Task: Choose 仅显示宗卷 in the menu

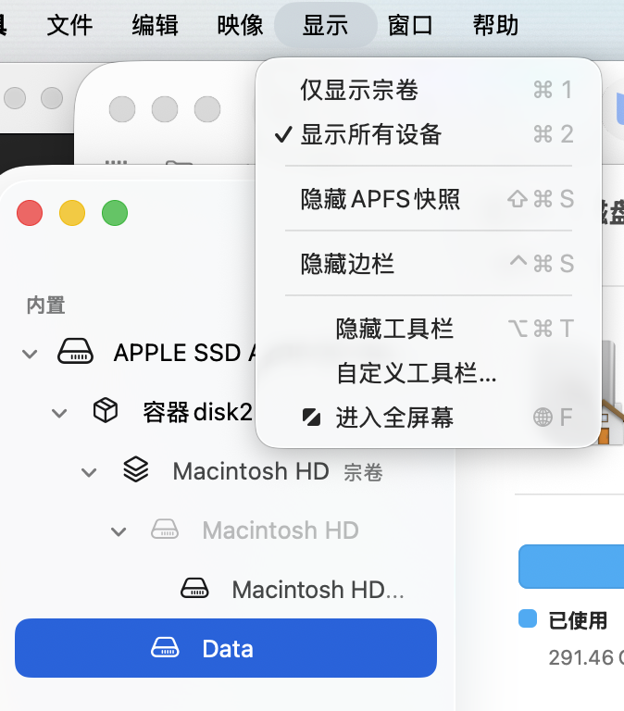Action: point(359,90)
